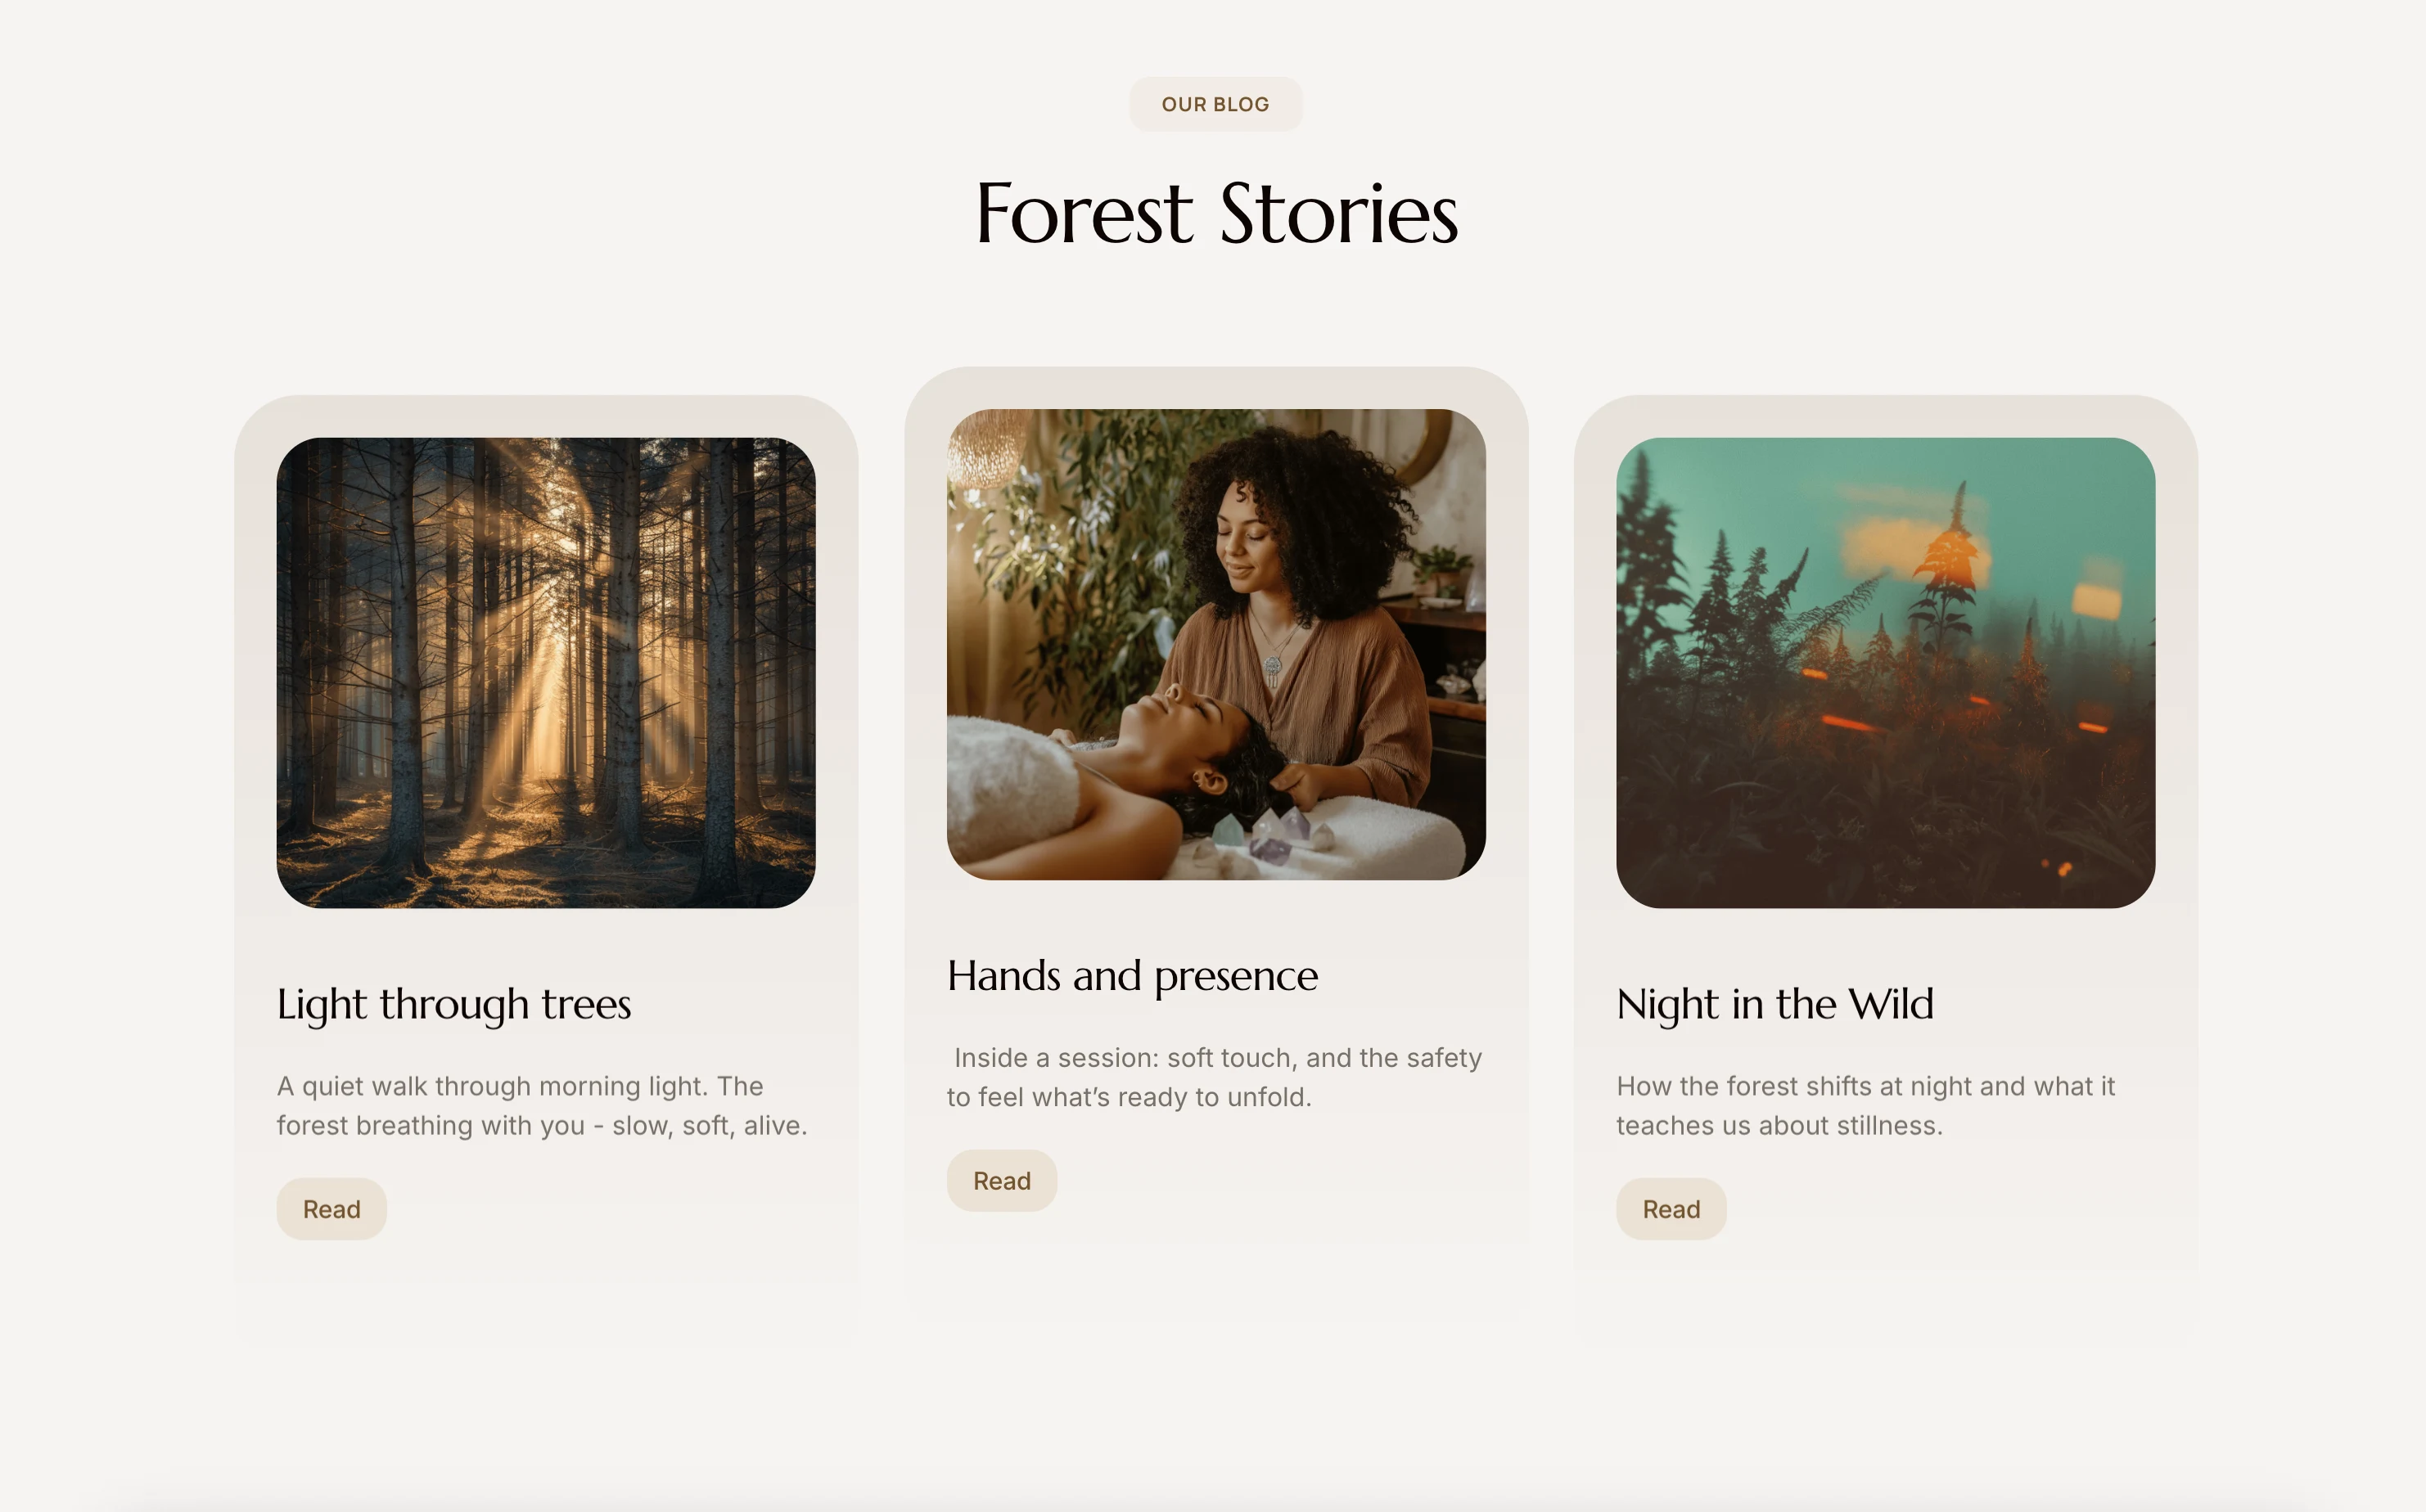Image resolution: width=2426 pixels, height=1512 pixels.
Task: Open the massage session photo thumbnail
Action: pyautogui.click(x=1216, y=644)
